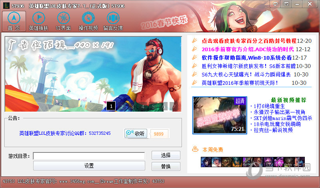Open the 胜利女神希维尔新皮肤发布 link
This screenshot has height=188, width=320.
[x=248, y=66]
